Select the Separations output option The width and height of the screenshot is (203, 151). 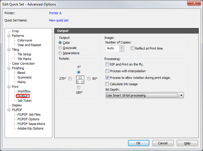[60, 53]
